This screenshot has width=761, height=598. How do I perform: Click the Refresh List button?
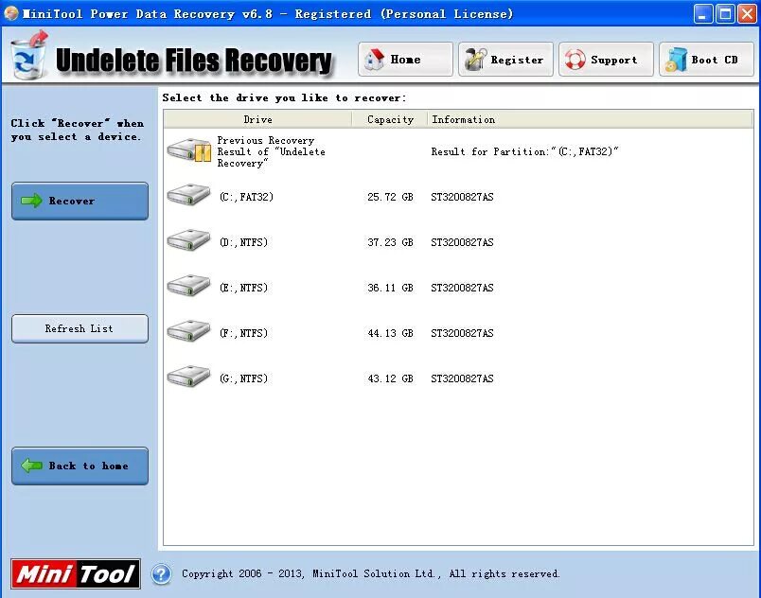tap(80, 328)
